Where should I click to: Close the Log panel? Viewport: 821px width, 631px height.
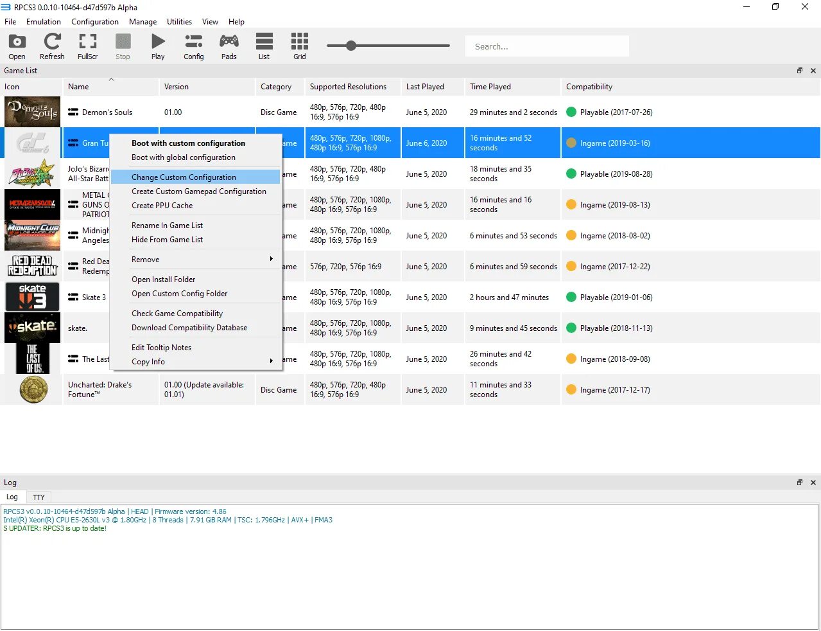[x=813, y=483]
